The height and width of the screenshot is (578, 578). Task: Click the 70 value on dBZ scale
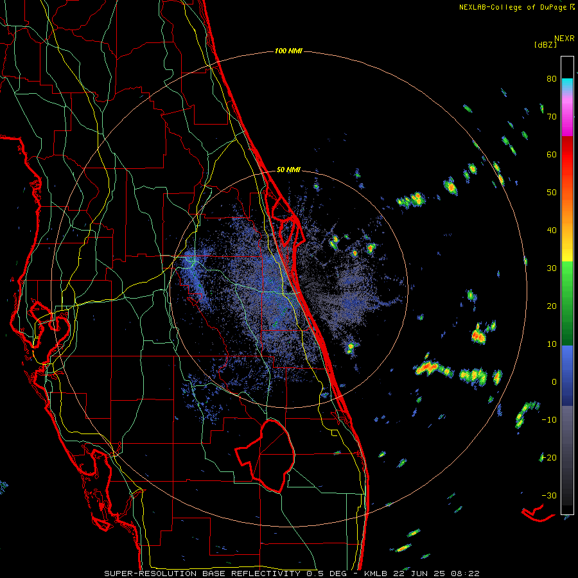[x=552, y=116]
